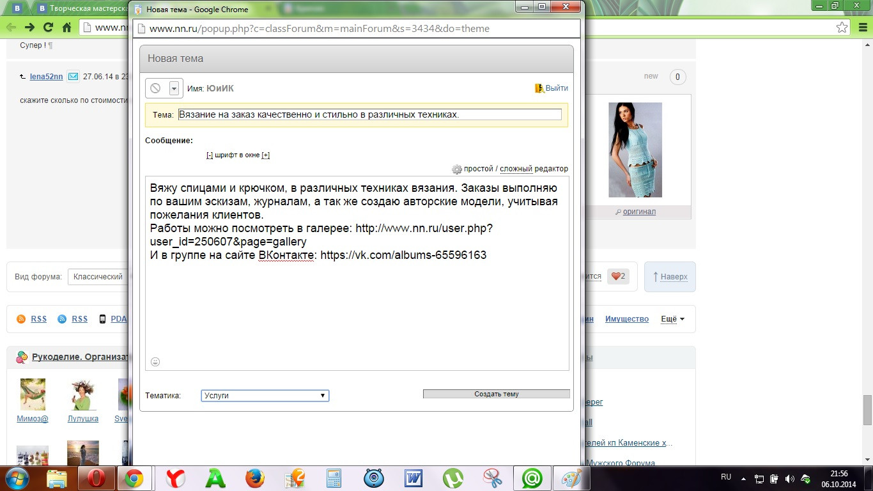
Task: Click the smiley emoticon icon in message box
Action: [x=155, y=362]
